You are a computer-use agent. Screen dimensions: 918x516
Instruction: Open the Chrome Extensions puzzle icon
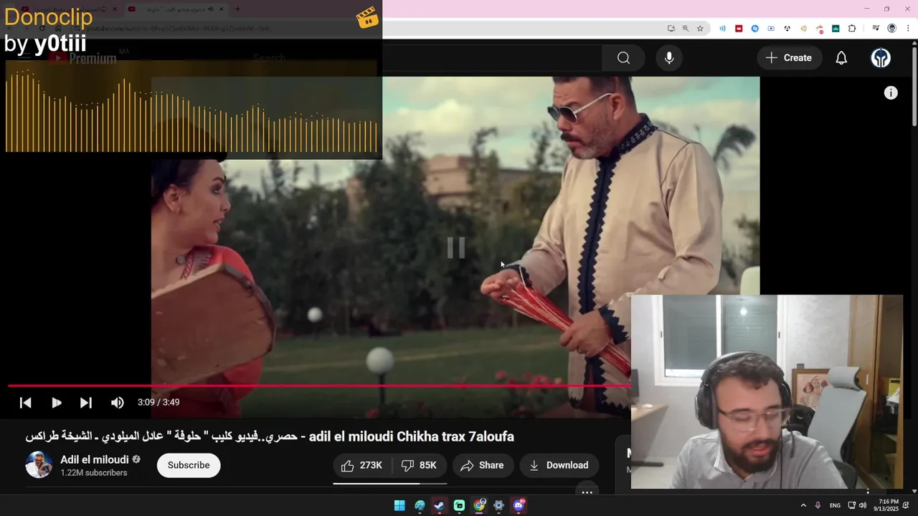coord(852,29)
